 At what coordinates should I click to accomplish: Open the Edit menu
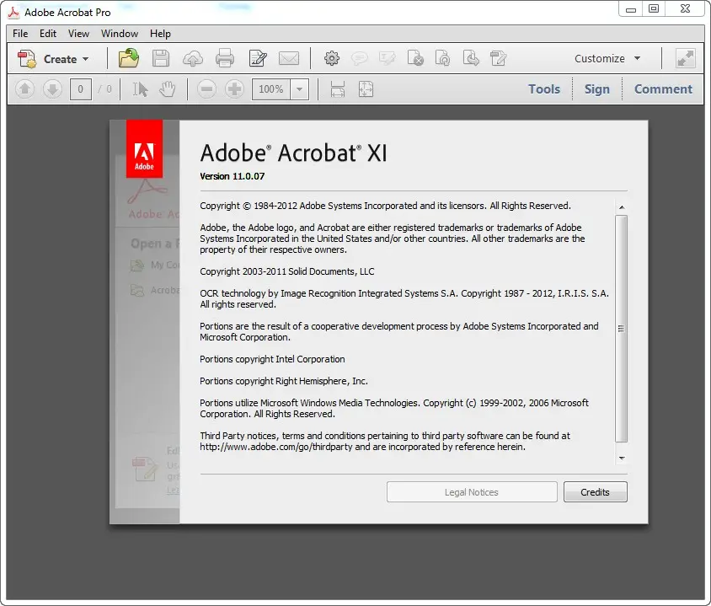coord(48,34)
